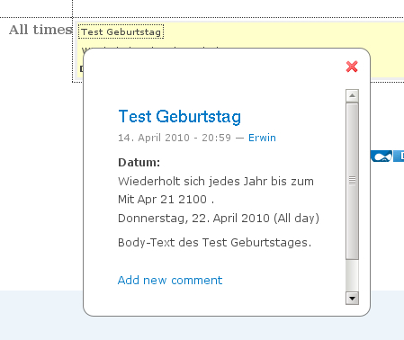Screen dimensions: 404x340
Task: Close the popup with the red X
Action: [352, 67]
